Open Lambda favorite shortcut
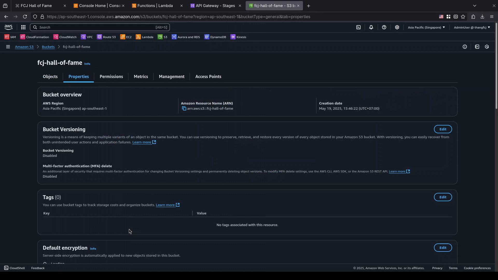The width and height of the screenshot is (498, 280). click(x=144, y=37)
